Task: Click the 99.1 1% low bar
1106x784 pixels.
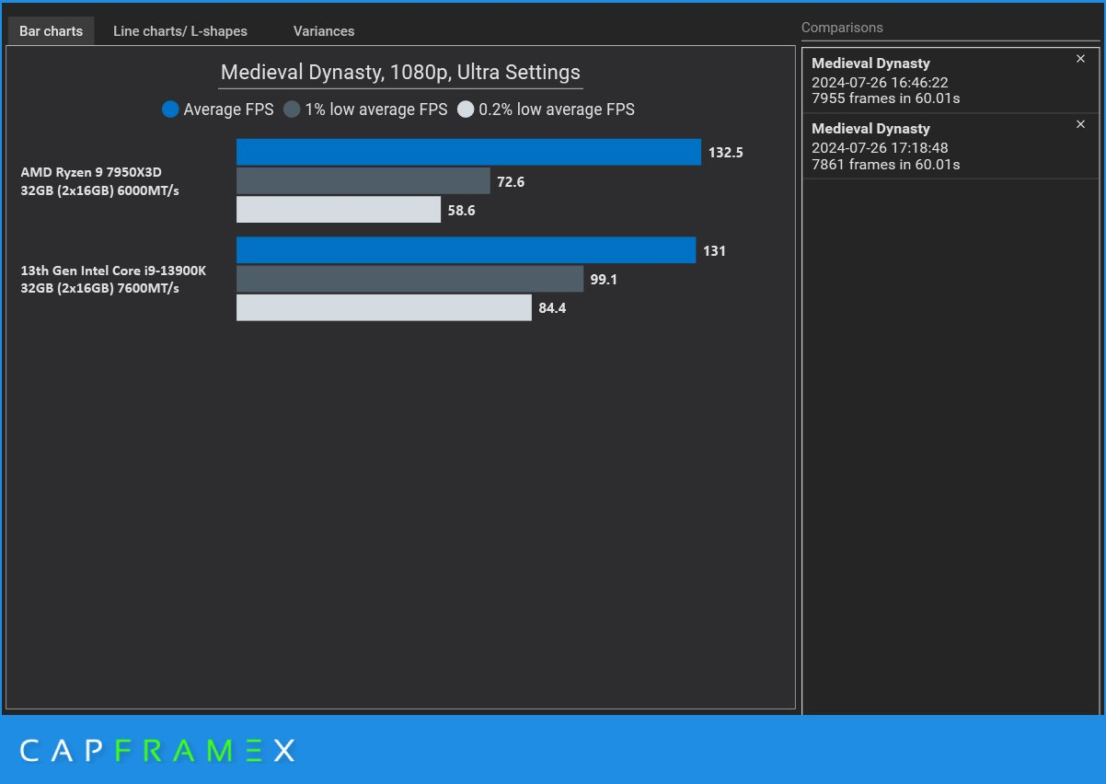Action: point(409,279)
